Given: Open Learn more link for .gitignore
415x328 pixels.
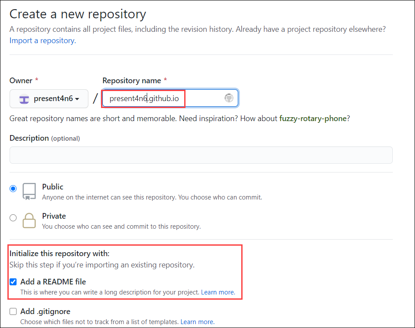Looking at the screenshot, I should coord(197,321).
